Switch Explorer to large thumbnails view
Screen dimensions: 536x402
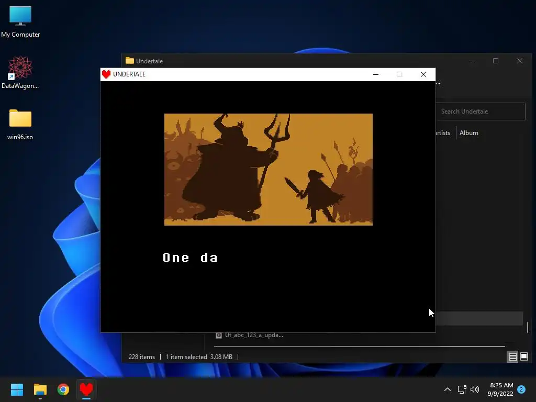pyautogui.click(x=523, y=357)
